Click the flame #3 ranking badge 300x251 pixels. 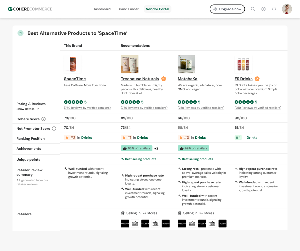(184, 137)
